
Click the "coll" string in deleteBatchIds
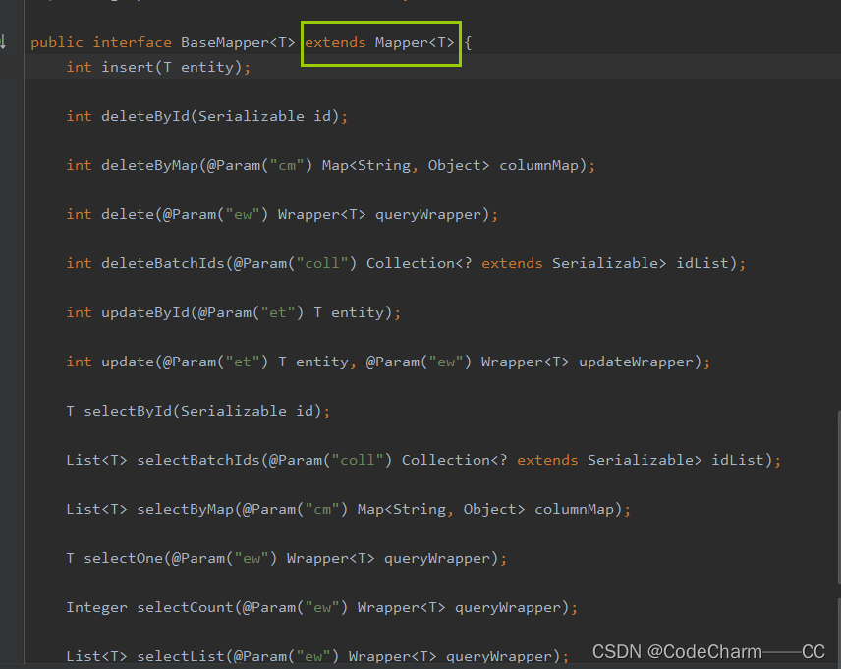(x=322, y=263)
